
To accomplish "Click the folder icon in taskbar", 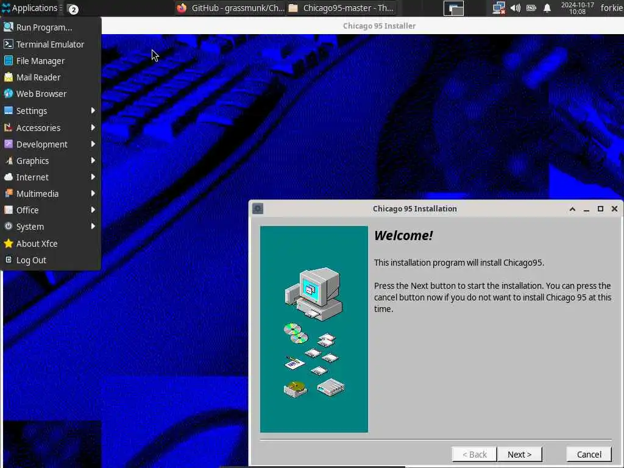I will pyautogui.click(x=293, y=8).
